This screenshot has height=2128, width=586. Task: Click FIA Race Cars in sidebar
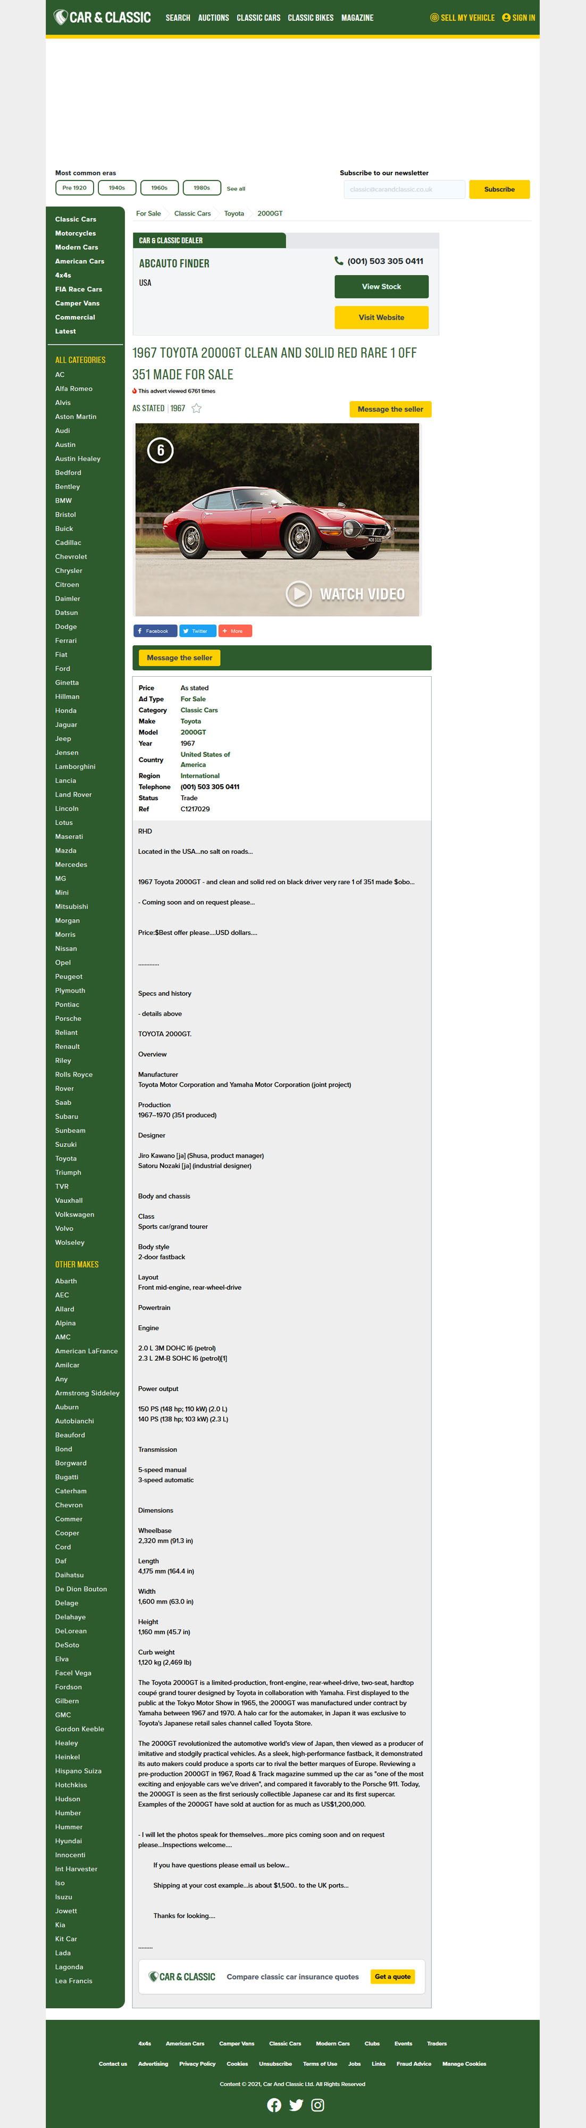[x=78, y=289]
